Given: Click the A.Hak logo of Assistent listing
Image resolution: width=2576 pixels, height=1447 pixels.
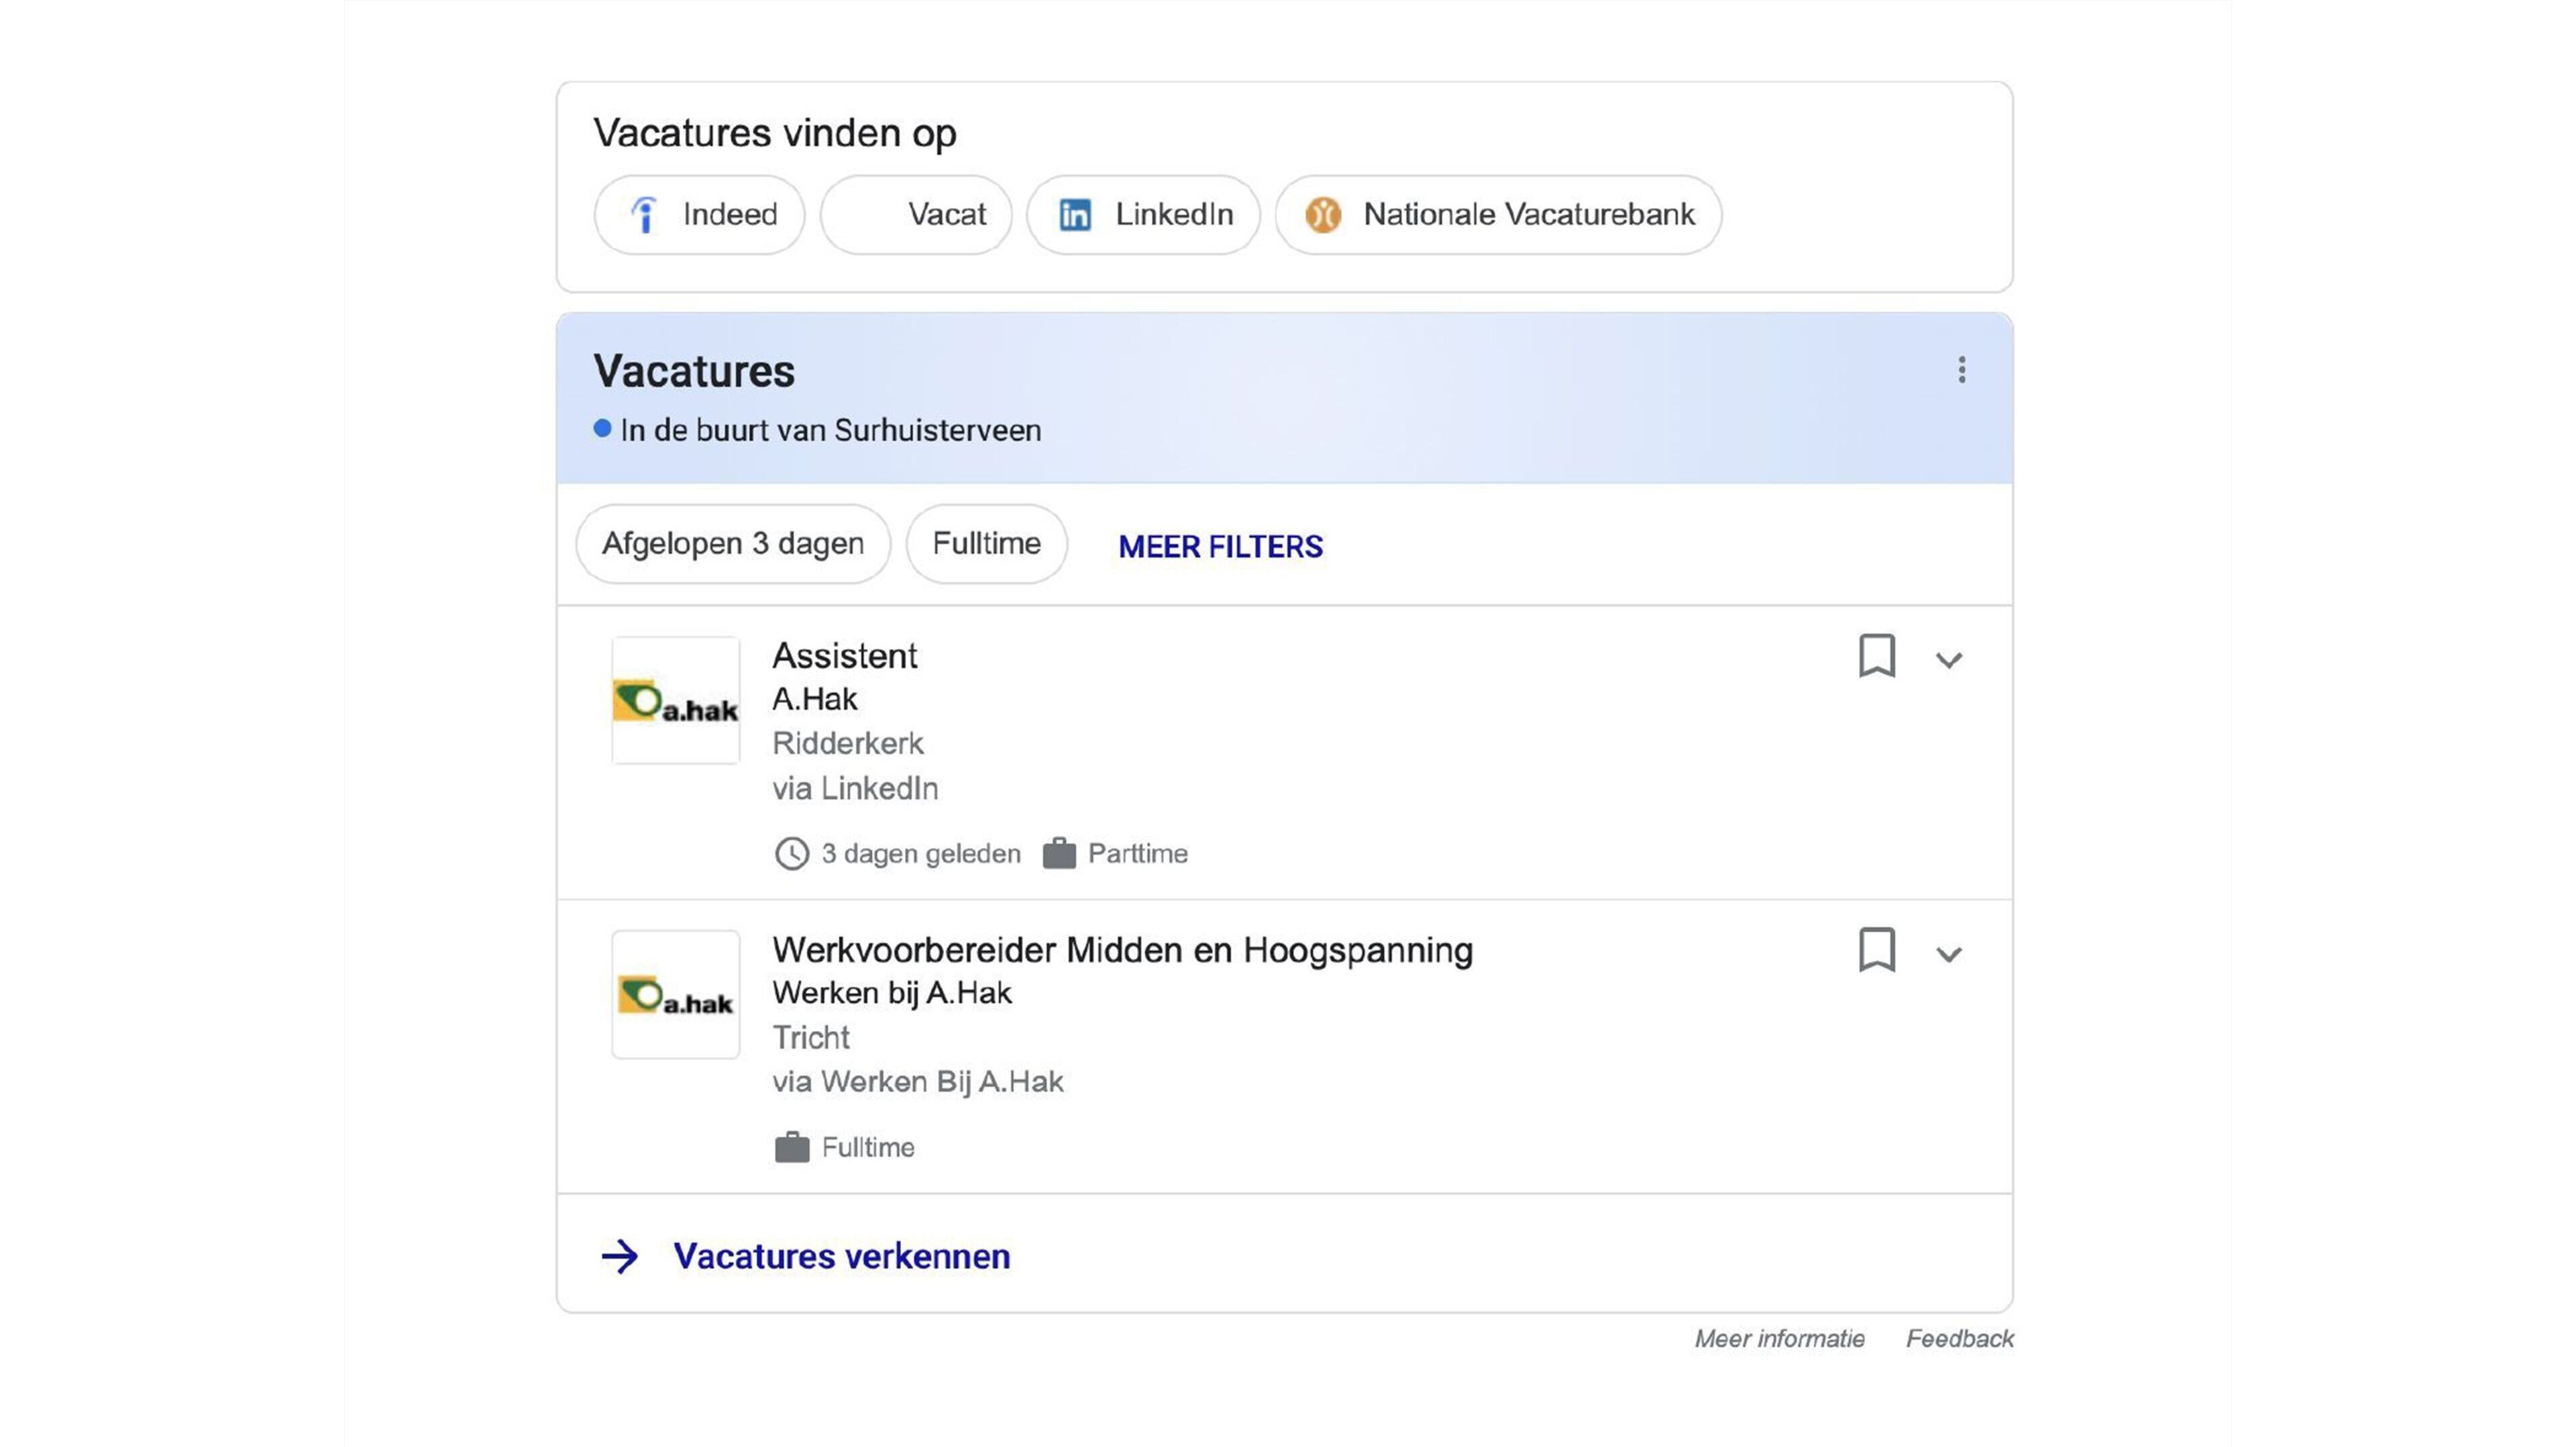Looking at the screenshot, I should tap(676, 701).
